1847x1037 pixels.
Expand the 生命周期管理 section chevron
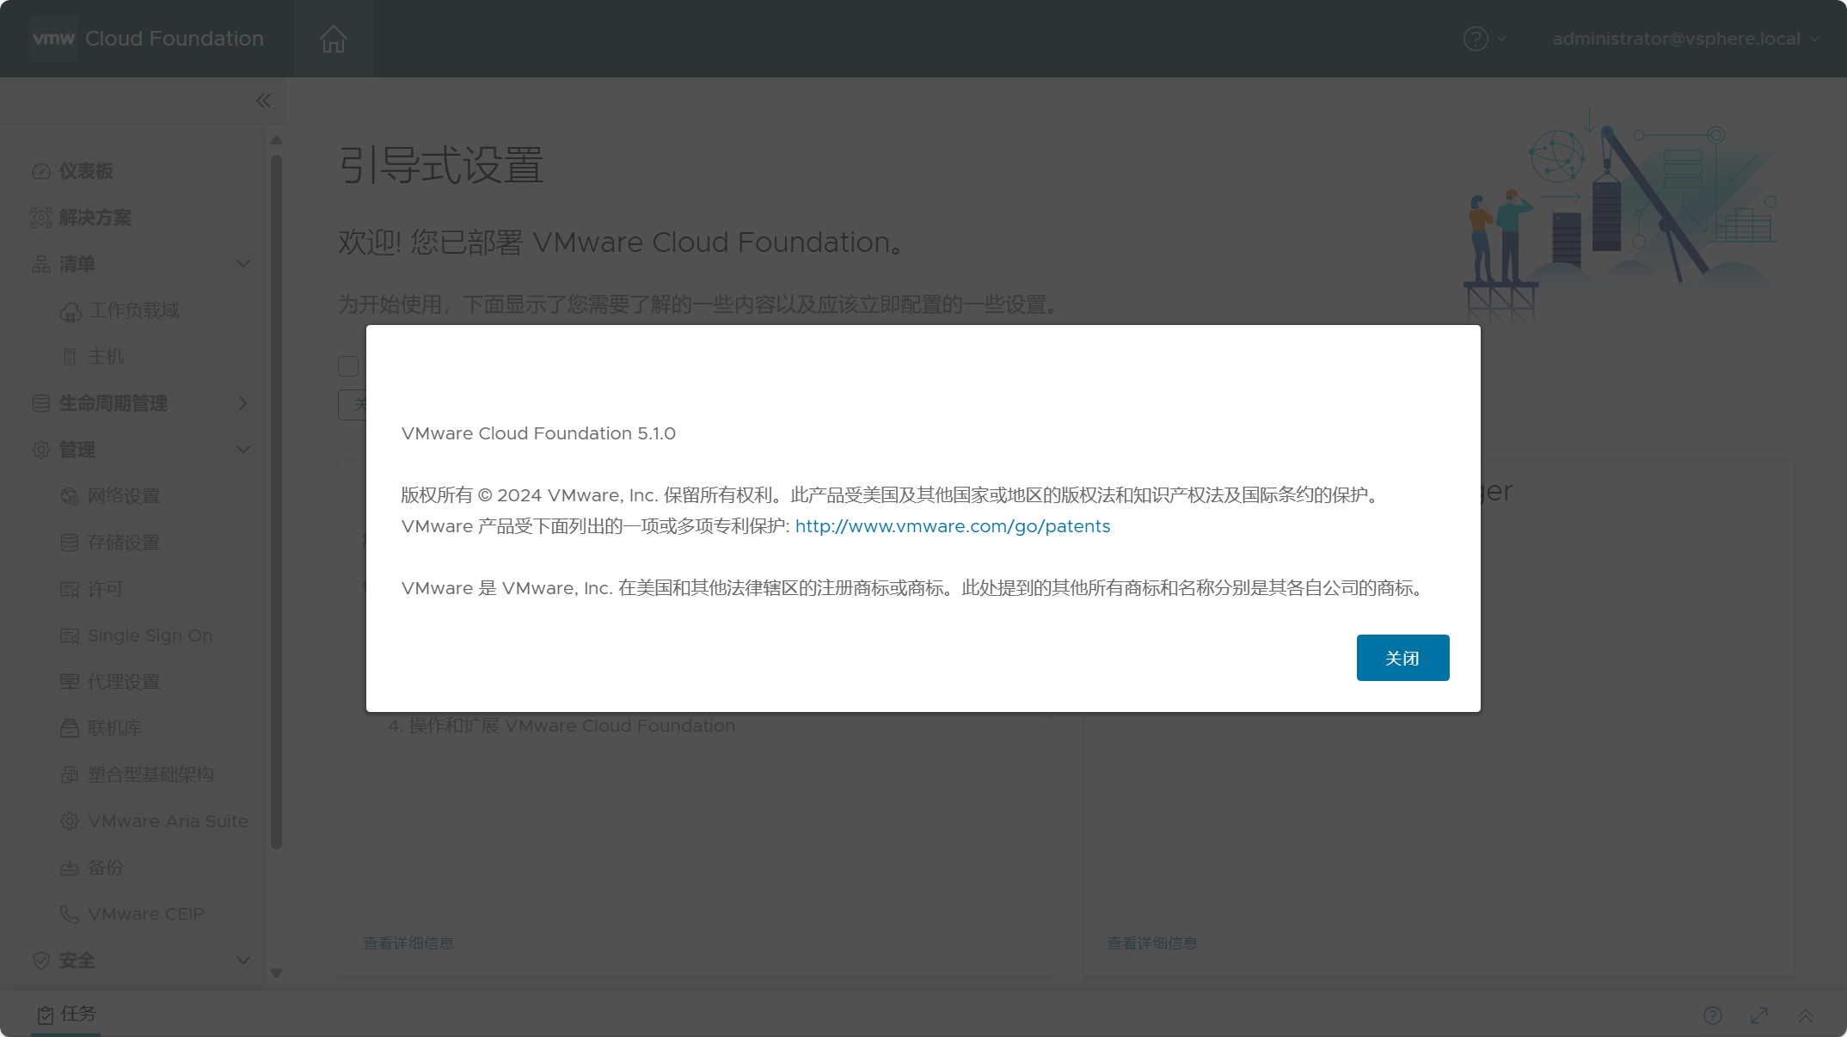point(243,403)
